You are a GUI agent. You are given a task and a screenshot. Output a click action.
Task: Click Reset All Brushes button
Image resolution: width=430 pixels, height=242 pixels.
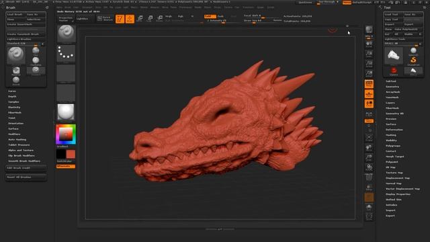point(26,177)
